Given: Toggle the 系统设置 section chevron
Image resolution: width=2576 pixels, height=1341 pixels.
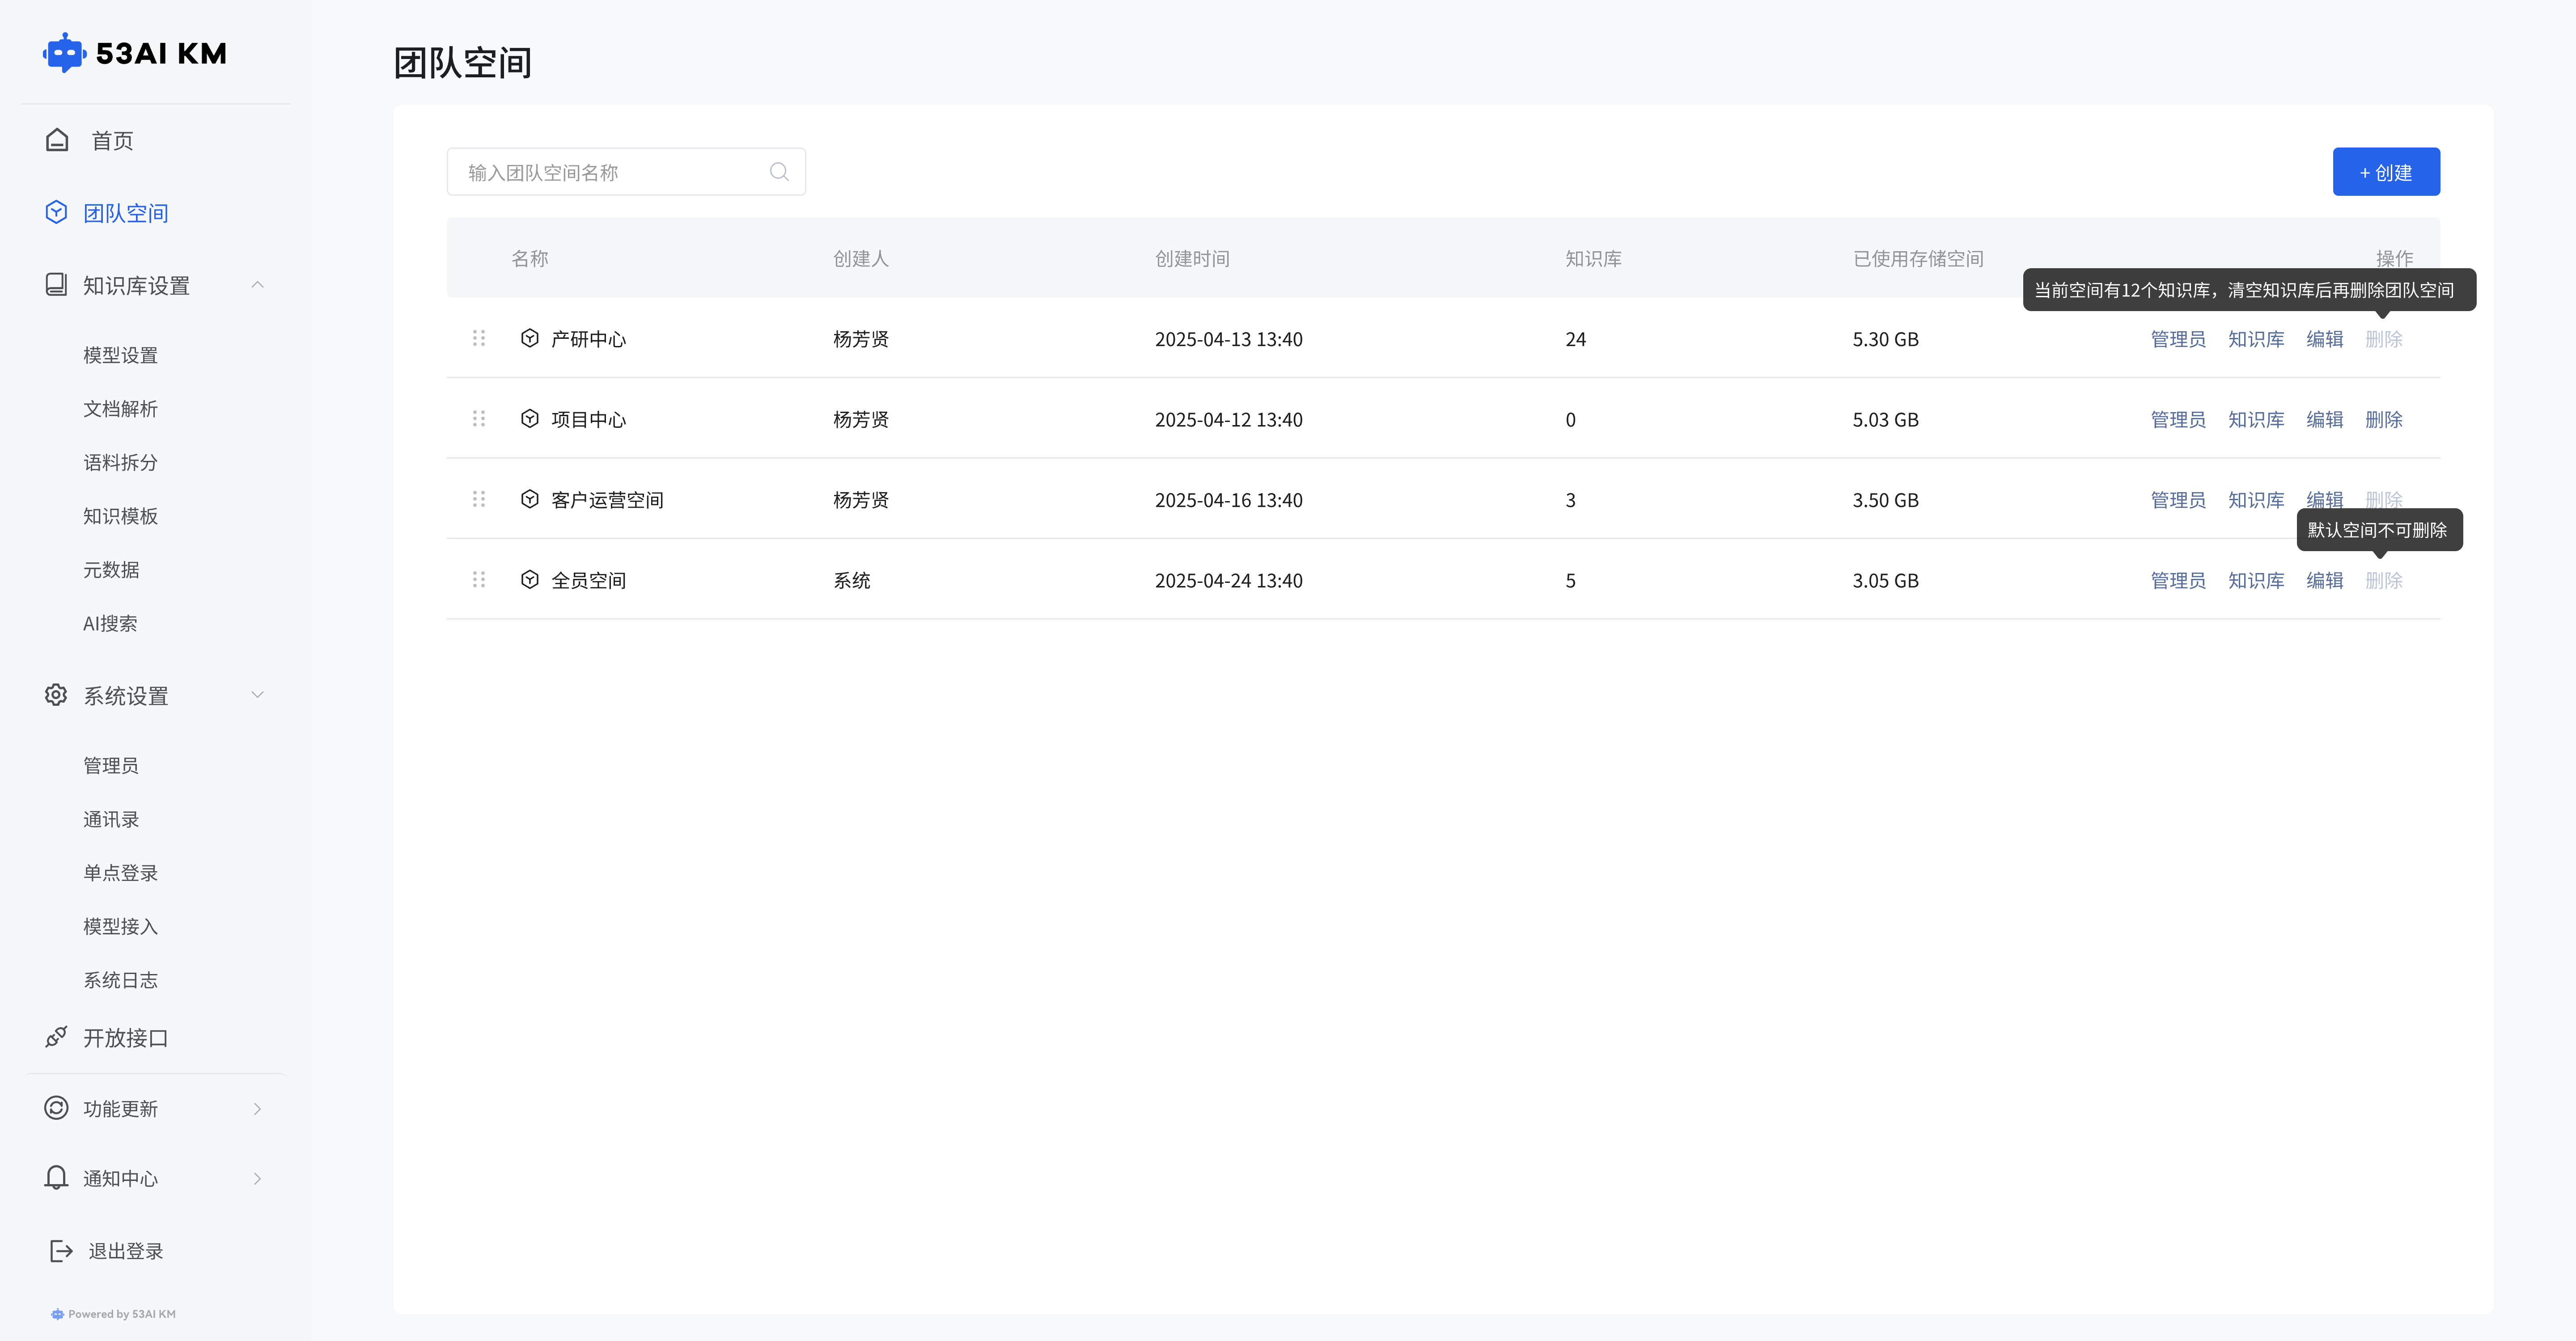Looking at the screenshot, I should pyautogui.click(x=257, y=695).
